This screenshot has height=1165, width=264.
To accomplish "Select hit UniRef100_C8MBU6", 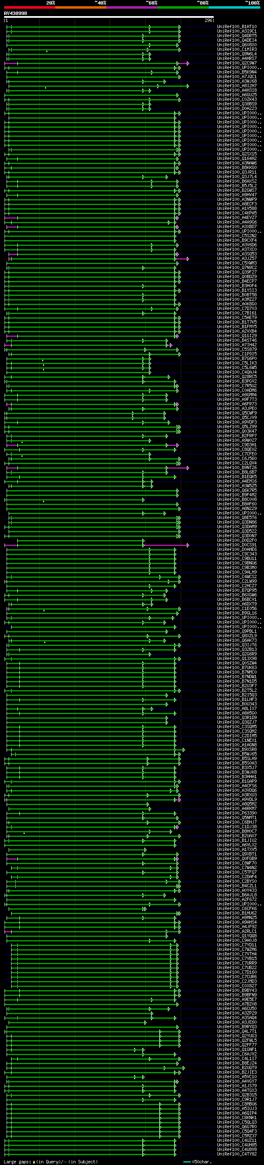I will pos(236,1103).
